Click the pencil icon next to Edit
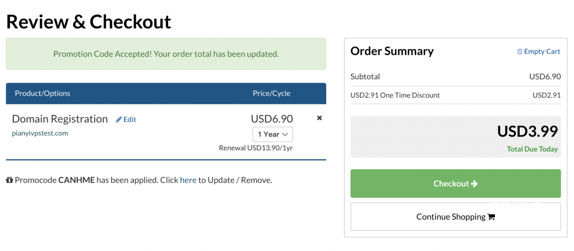Screen dimensions: 574x251 pyautogui.click(x=119, y=119)
